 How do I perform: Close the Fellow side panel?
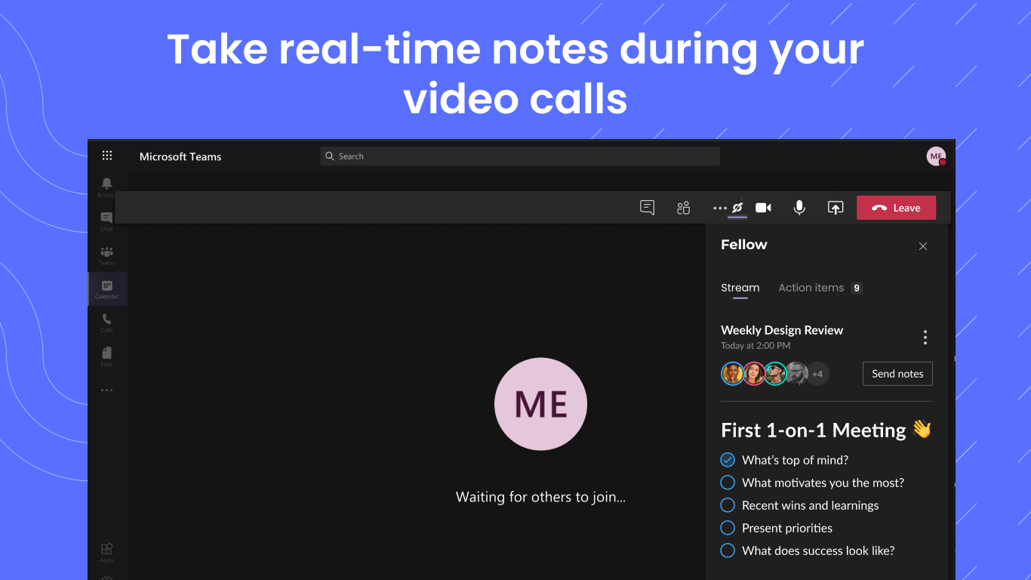[x=922, y=246]
